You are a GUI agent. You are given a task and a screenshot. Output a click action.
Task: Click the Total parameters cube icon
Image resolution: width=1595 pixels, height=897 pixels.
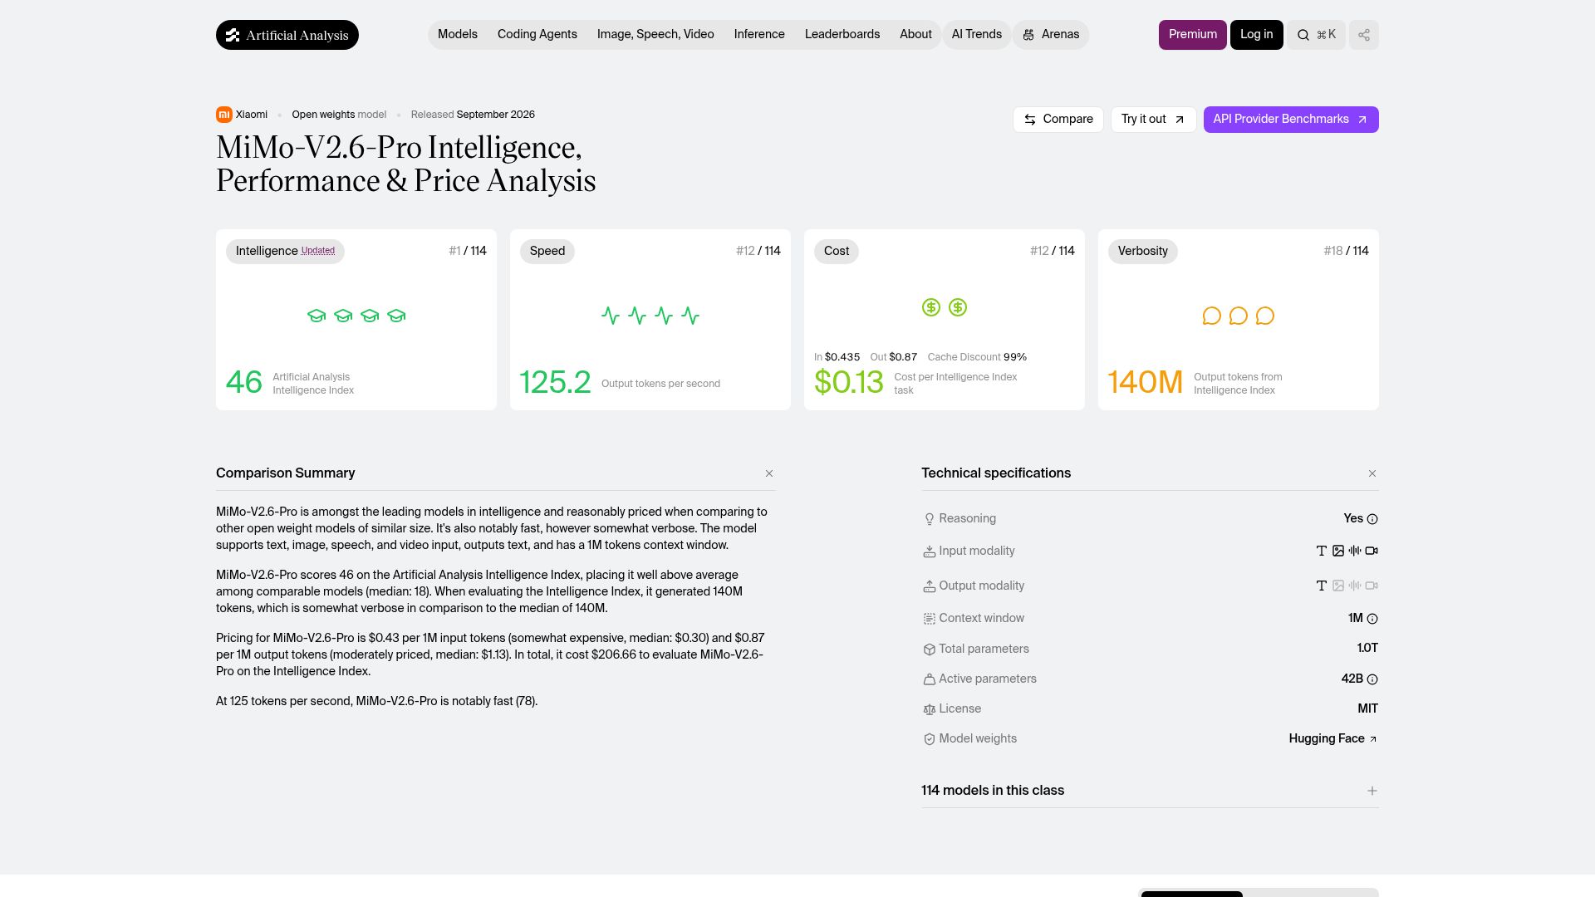(930, 649)
